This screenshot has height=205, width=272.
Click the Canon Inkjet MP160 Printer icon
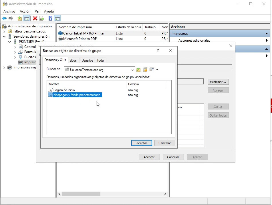point(60,33)
